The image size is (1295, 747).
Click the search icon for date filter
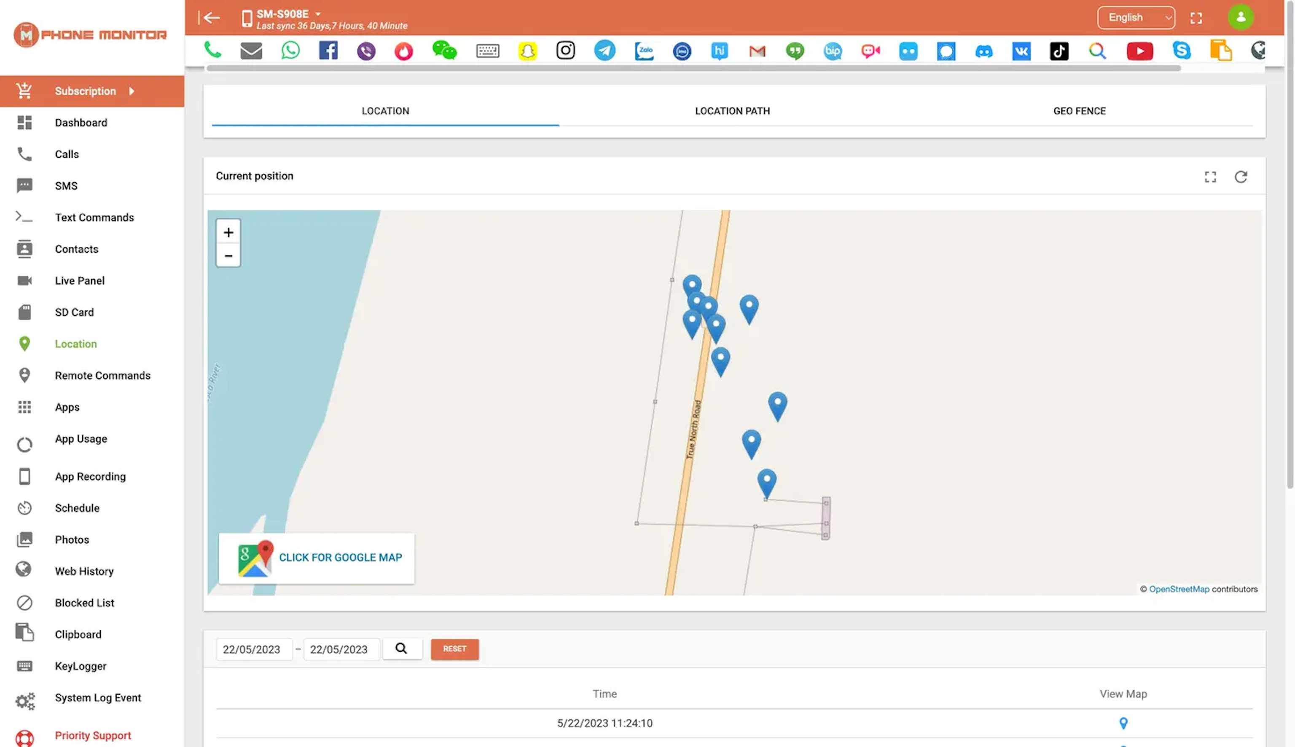pyautogui.click(x=402, y=649)
